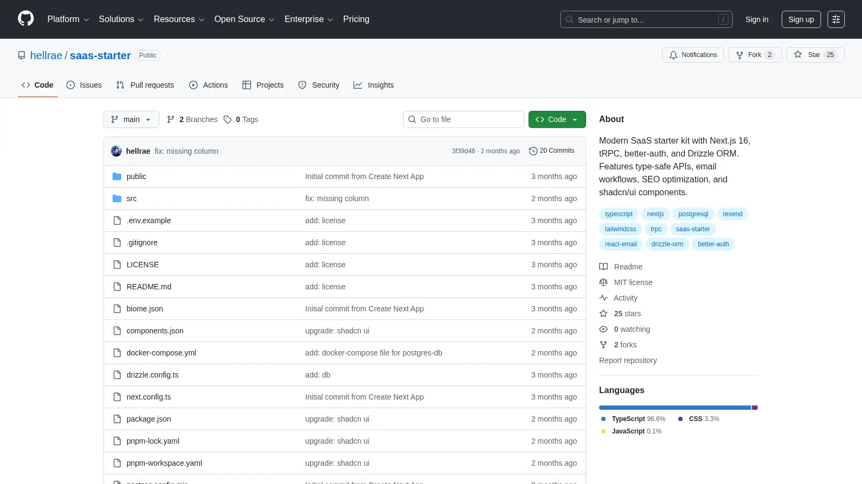Click the book icon beside Readme

(x=603, y=267)
